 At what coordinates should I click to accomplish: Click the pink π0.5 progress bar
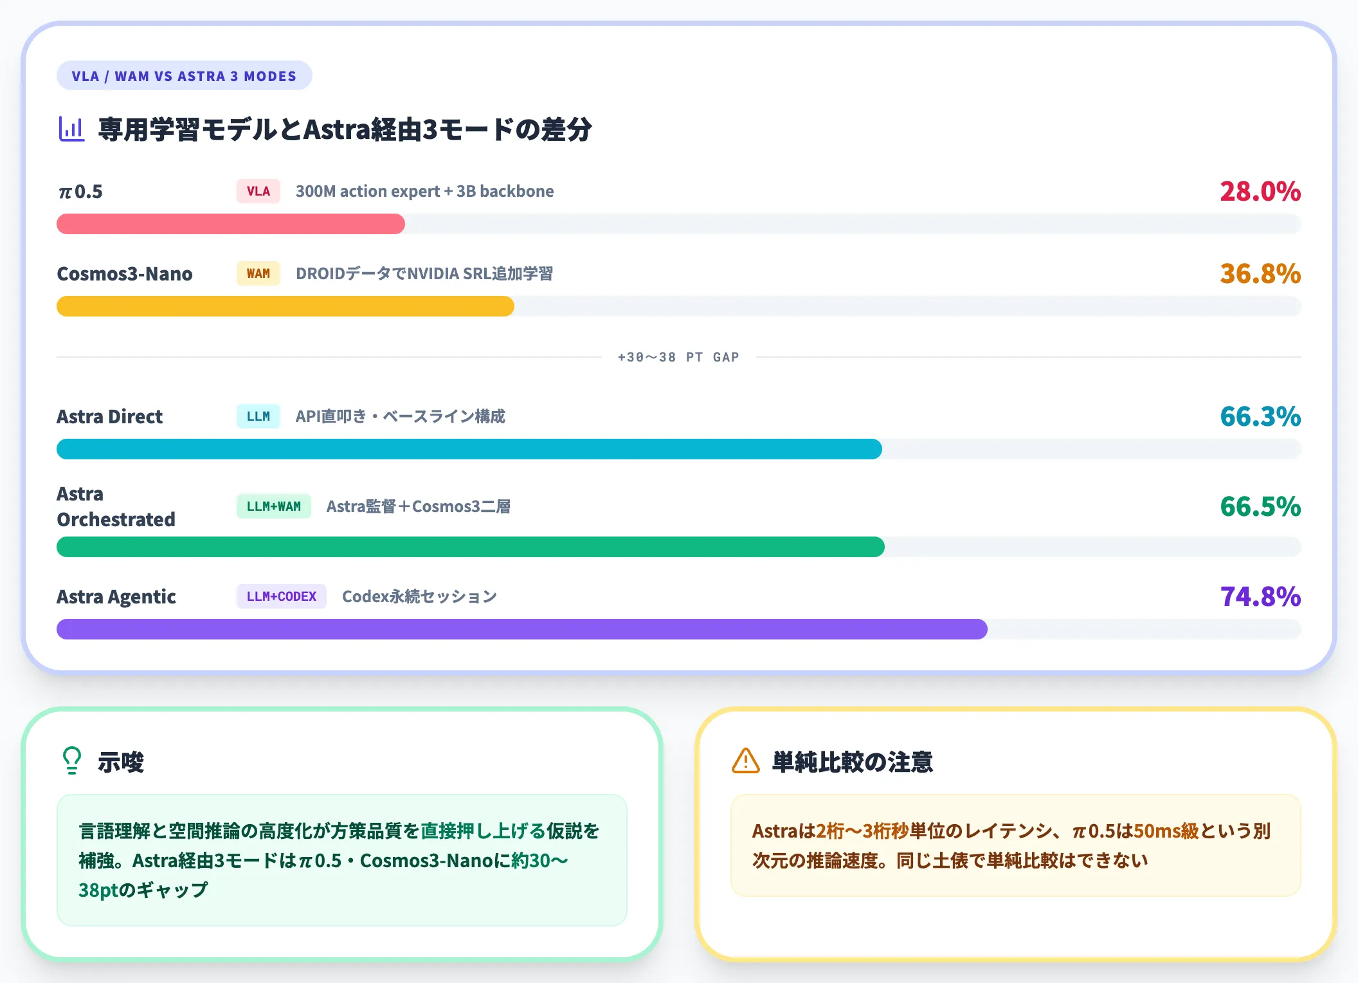231,224
